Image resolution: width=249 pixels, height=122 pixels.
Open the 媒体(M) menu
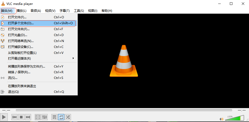pos(7,11)
